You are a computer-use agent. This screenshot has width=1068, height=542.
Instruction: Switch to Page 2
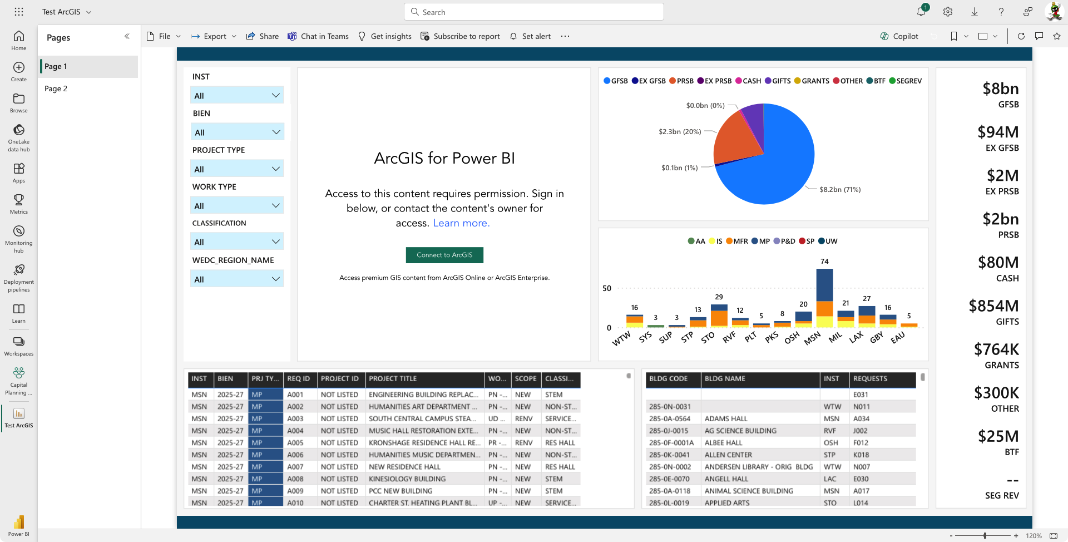pos(89,88)
